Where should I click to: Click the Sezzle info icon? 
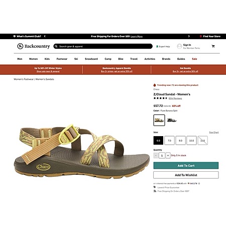(199, 183)
